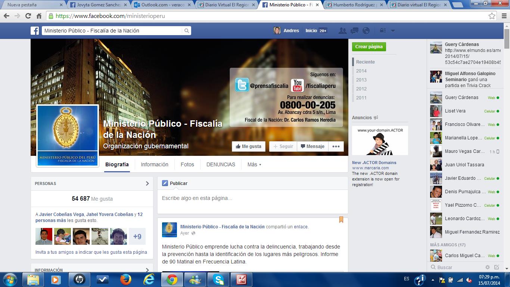Click the New .ACTOR Domains ad link
This screenshot has width=510, height=287.
[374, 163]
